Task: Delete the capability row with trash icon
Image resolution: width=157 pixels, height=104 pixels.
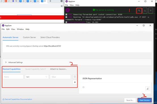Action: (x=75, y=77)
